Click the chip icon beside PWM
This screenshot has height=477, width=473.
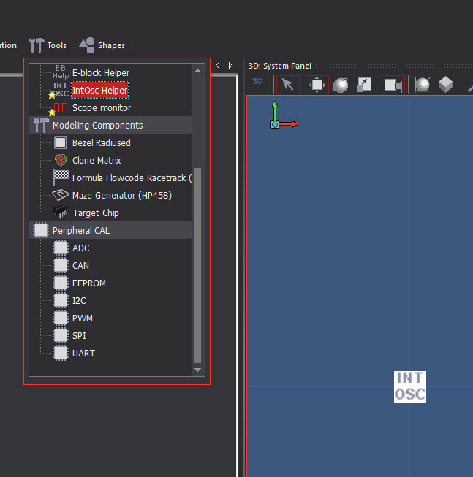(x=61, y=318)
